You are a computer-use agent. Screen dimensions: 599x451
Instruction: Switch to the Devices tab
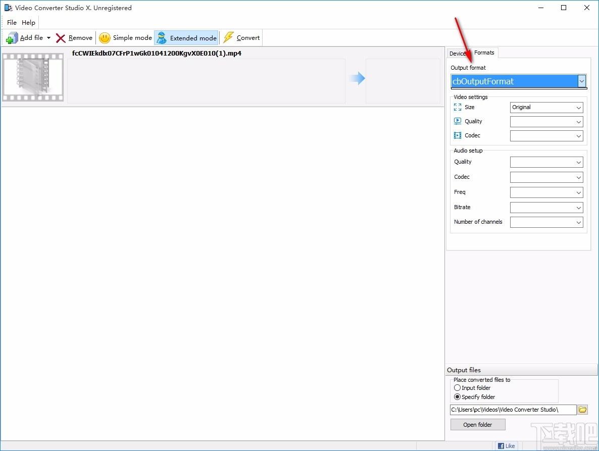coord(458,54)
